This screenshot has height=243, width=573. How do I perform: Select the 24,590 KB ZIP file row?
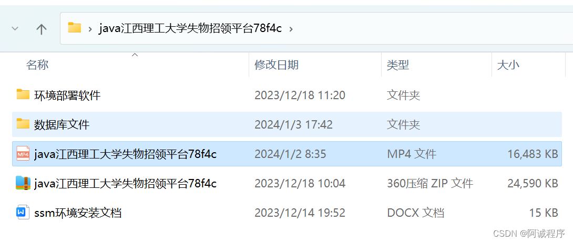[x=287, y=183]
